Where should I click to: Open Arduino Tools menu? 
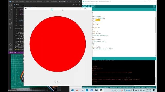(x=93, y=4)
